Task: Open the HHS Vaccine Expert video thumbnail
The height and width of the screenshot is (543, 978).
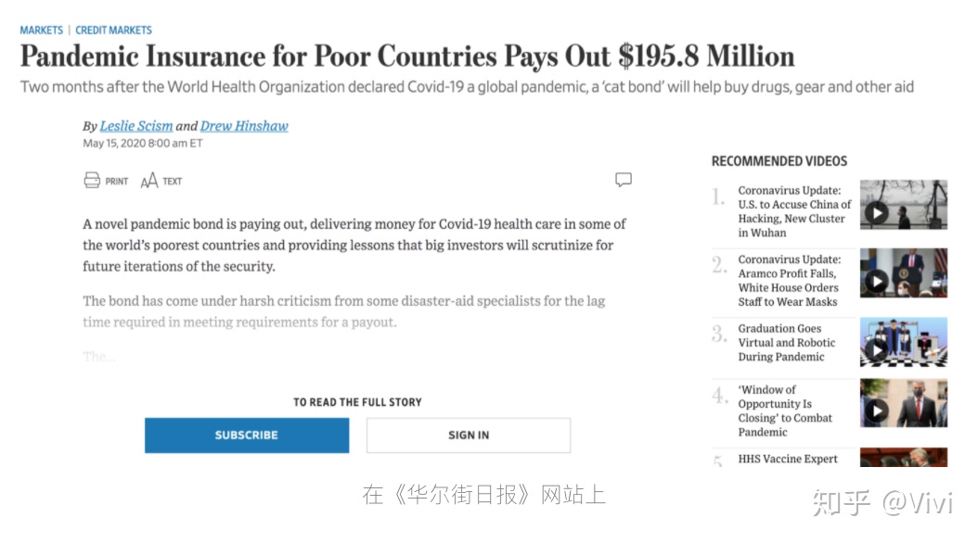Action: pyautogui.click(x=903, y=457)
